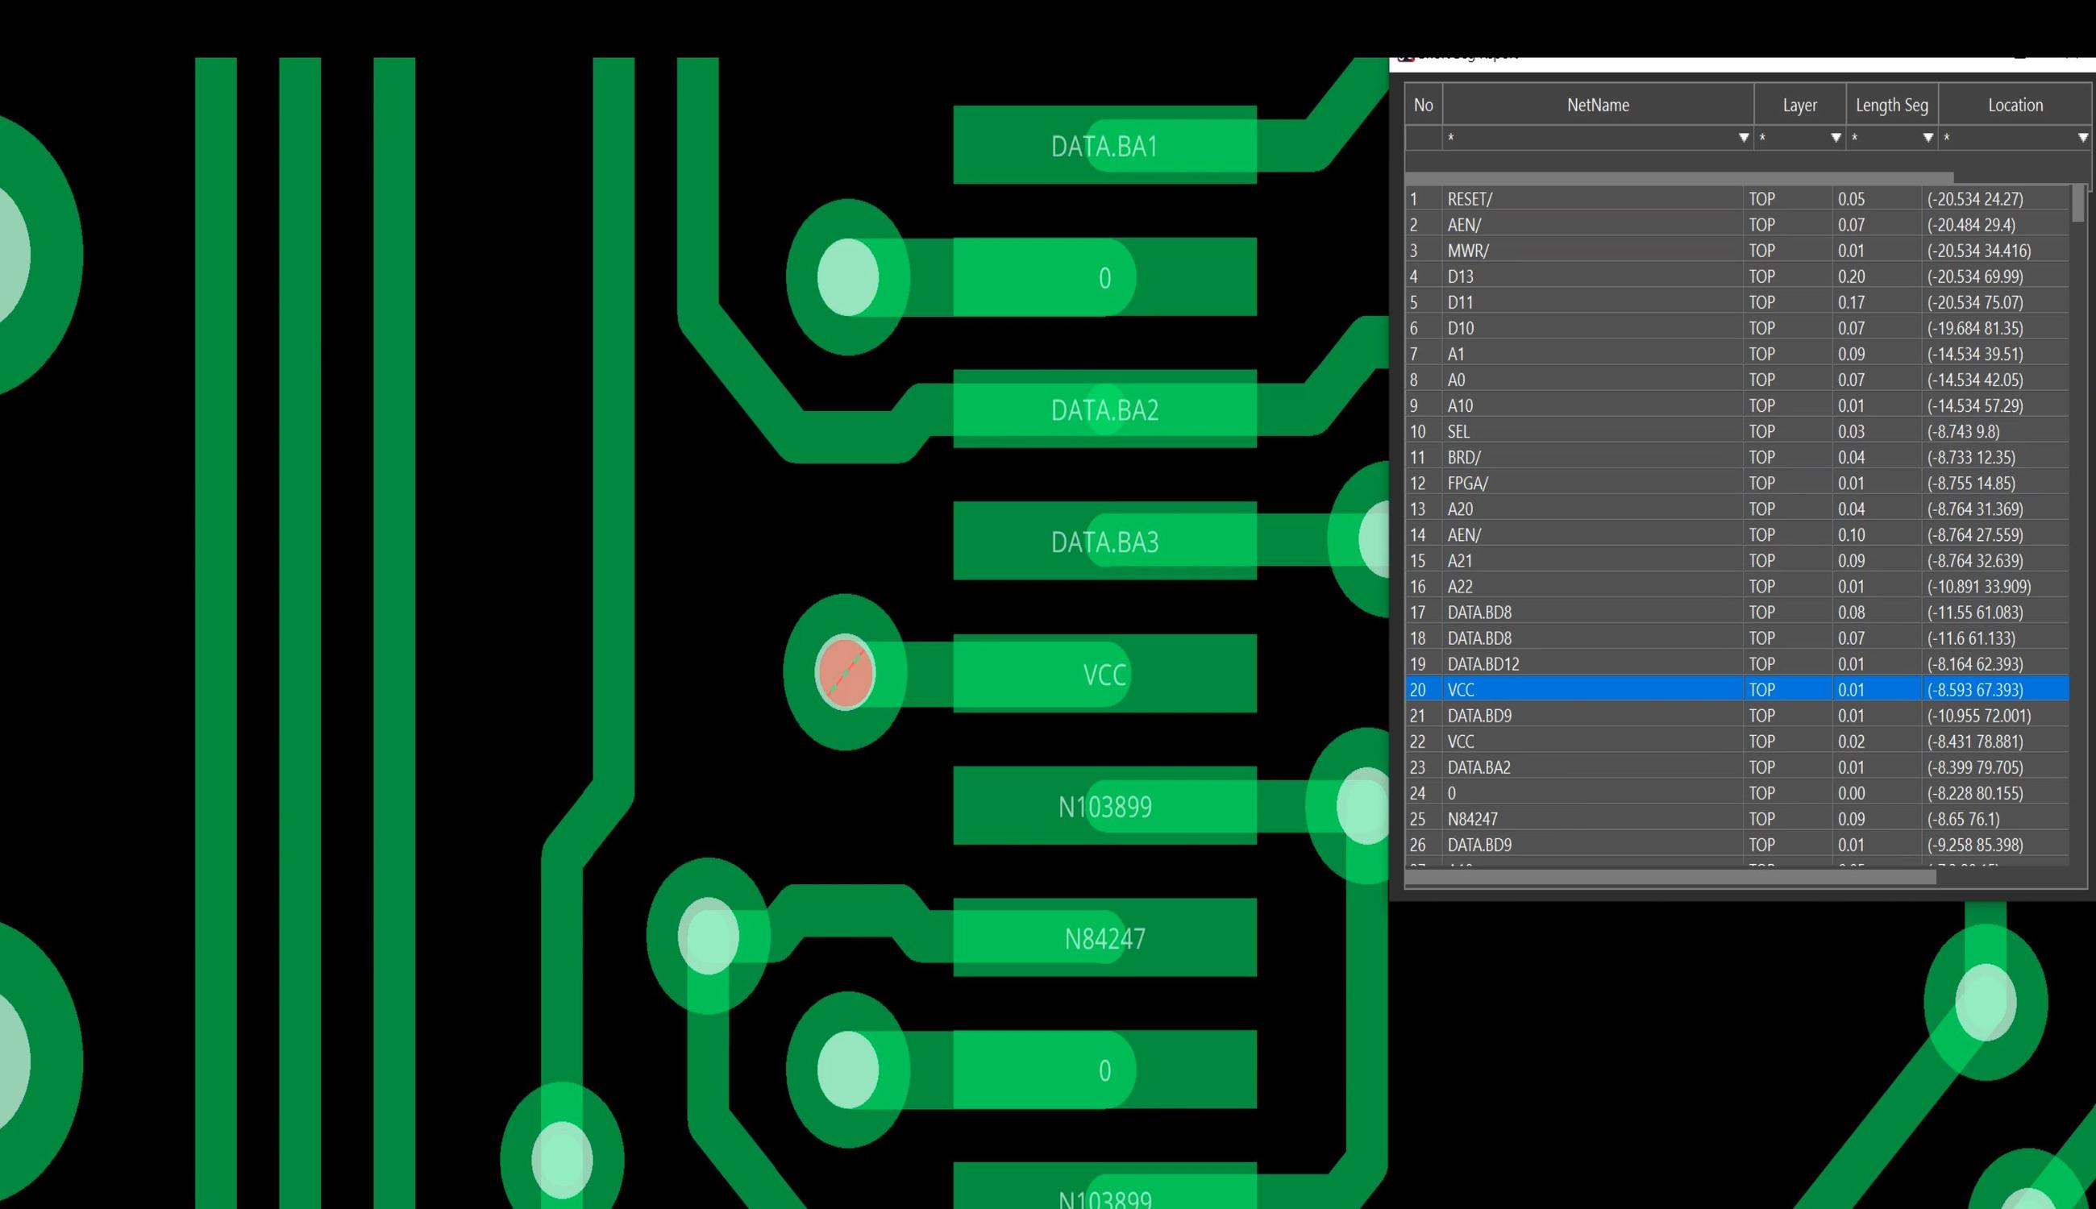Click the DATA.BA3 pad on the board
The height and width of the screenshot is (1209, 2096).
1104,542
